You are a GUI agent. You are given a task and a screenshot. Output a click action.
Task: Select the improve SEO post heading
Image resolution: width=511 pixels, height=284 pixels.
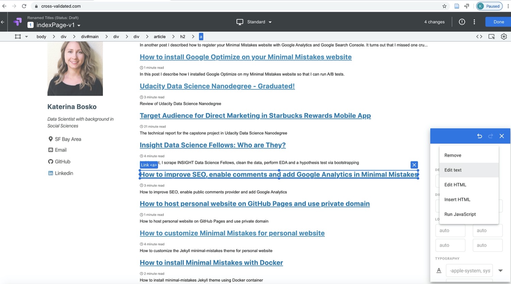(x=279, y=175)
